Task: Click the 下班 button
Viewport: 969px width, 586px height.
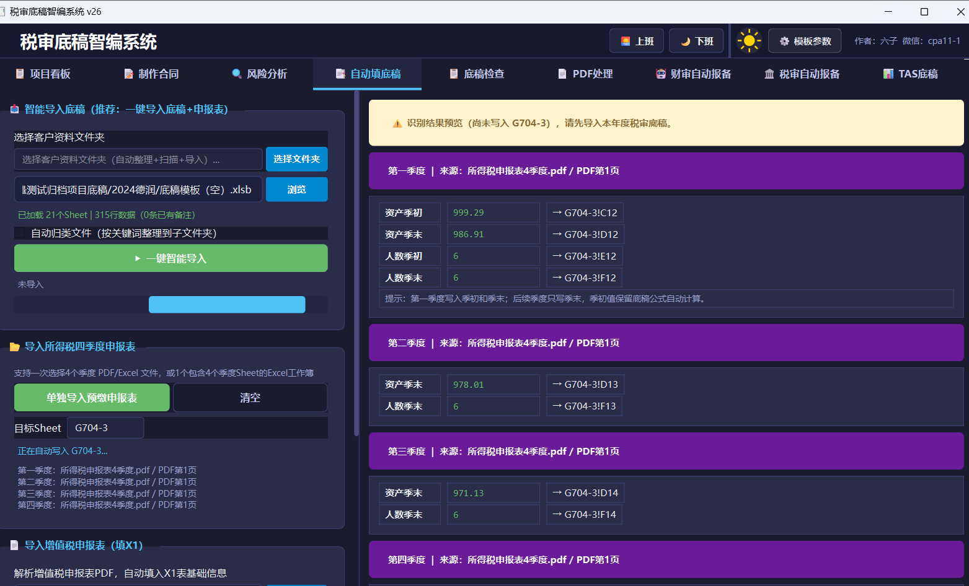Action: tap(696, 41)
